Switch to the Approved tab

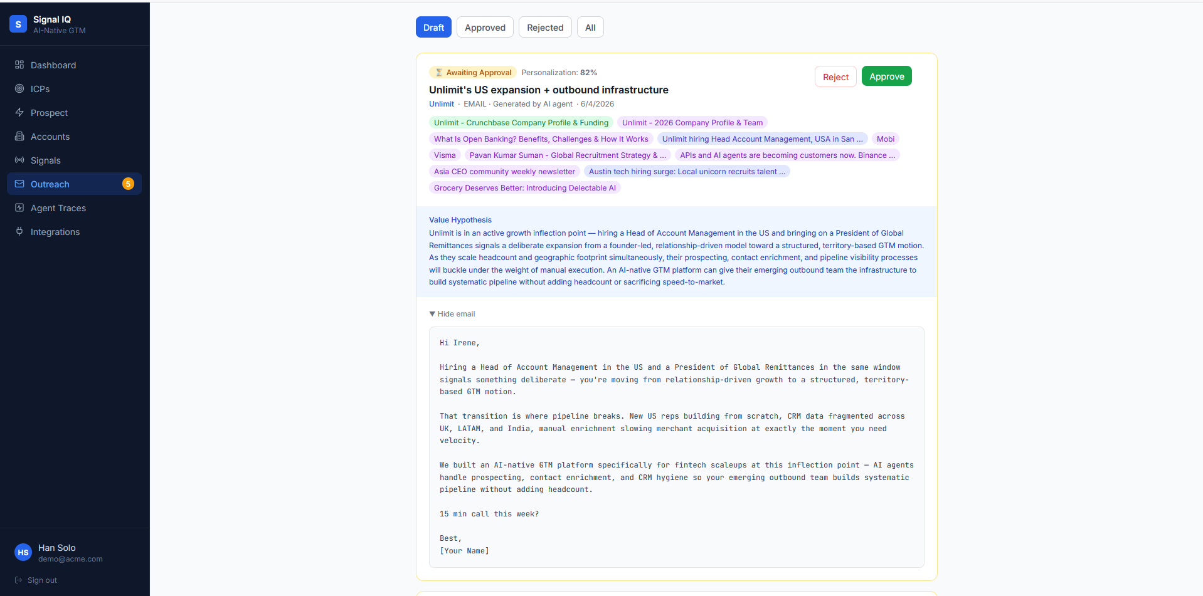point(485,28)
